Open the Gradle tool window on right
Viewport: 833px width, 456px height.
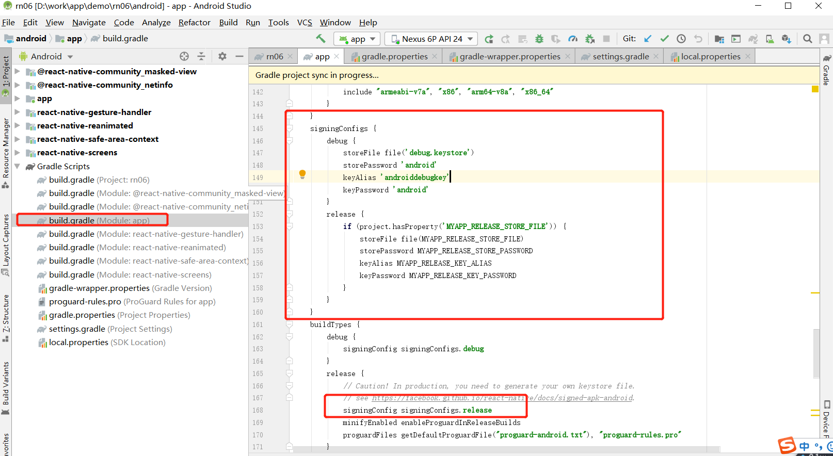pyautogui.click(x=827, y=70)
